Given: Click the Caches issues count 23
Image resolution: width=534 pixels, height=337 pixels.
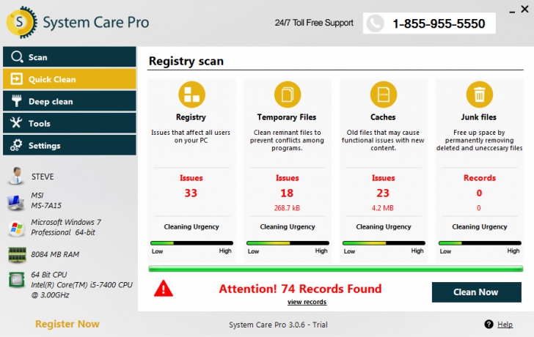Looking at the screenshot, I should tap(383, 193).
